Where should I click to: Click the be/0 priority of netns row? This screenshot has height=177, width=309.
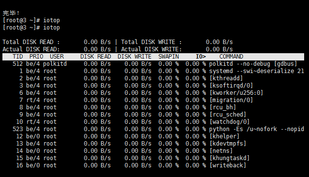(x=33, y=151)
